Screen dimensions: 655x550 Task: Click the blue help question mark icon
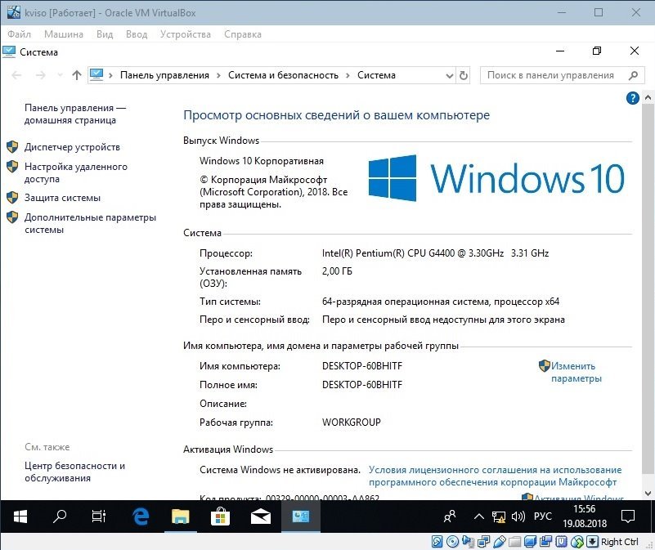(632, 98)
